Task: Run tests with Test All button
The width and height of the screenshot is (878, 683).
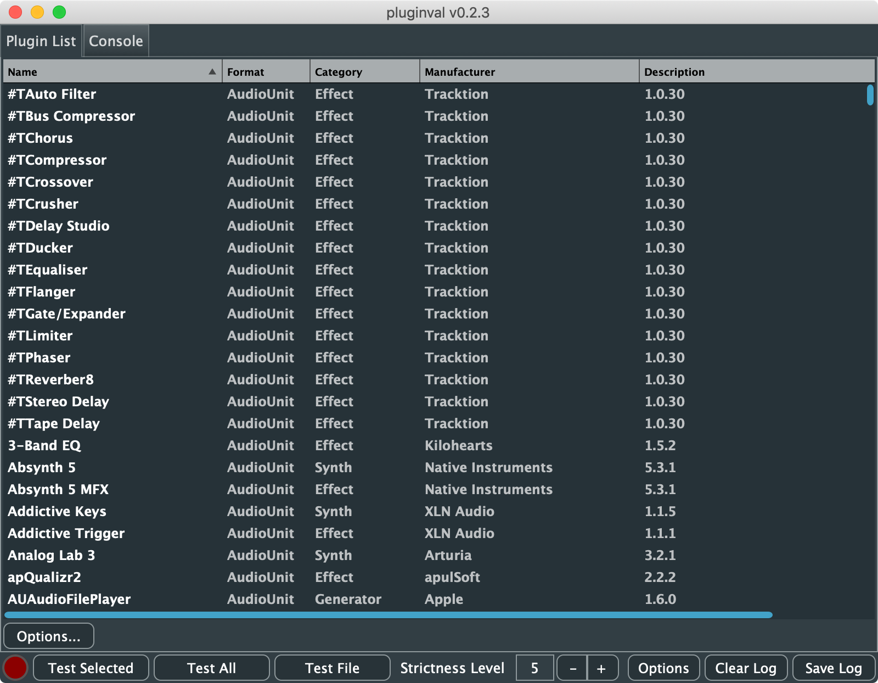Action: tap(211, 668)
